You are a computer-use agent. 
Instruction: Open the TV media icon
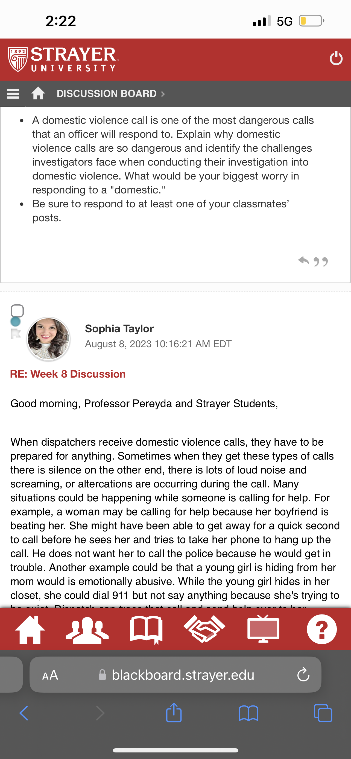(263, 629)
